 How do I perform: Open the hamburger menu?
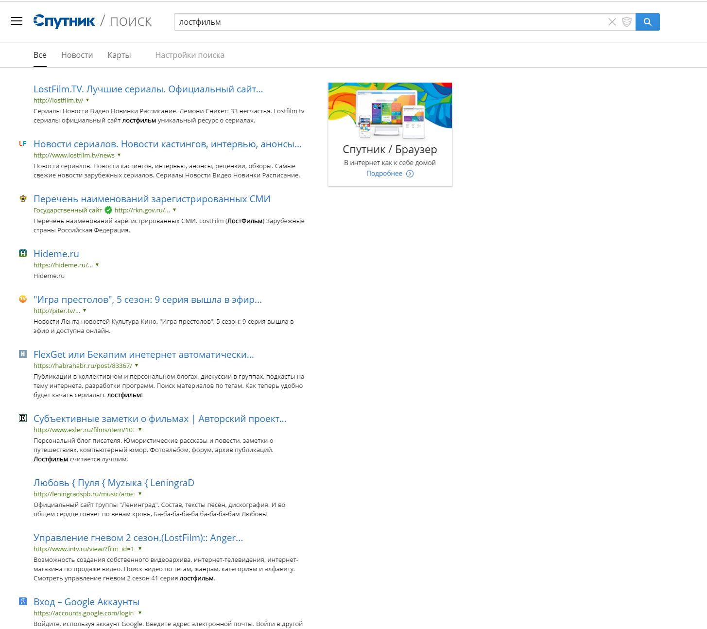point(17,21)
